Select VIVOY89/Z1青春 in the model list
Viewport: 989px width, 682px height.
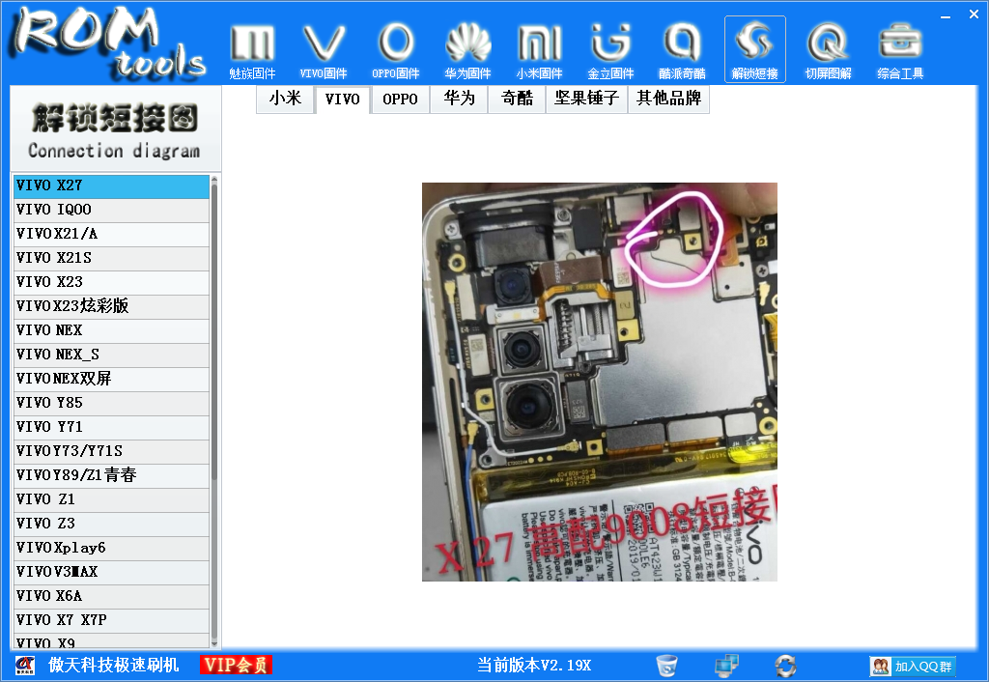[111, 475]
